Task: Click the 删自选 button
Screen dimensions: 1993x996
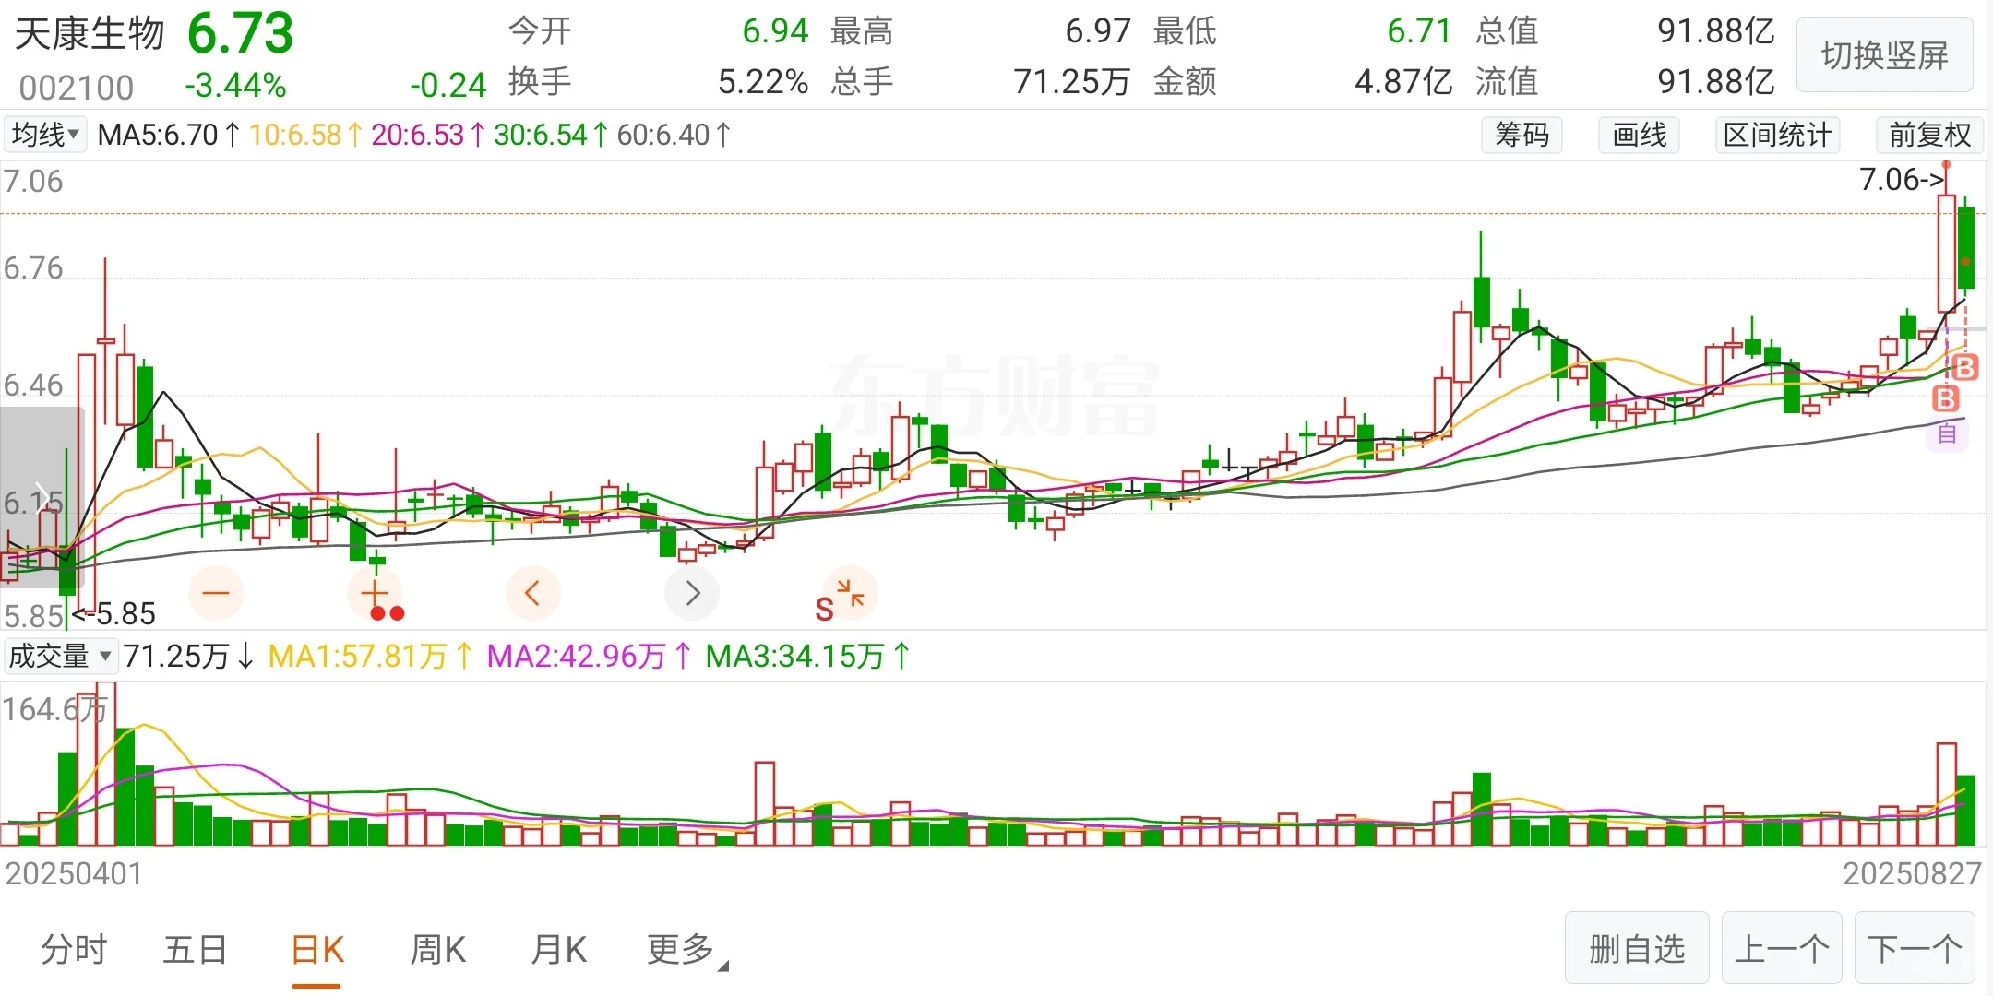Action: tap(1636, 948)
